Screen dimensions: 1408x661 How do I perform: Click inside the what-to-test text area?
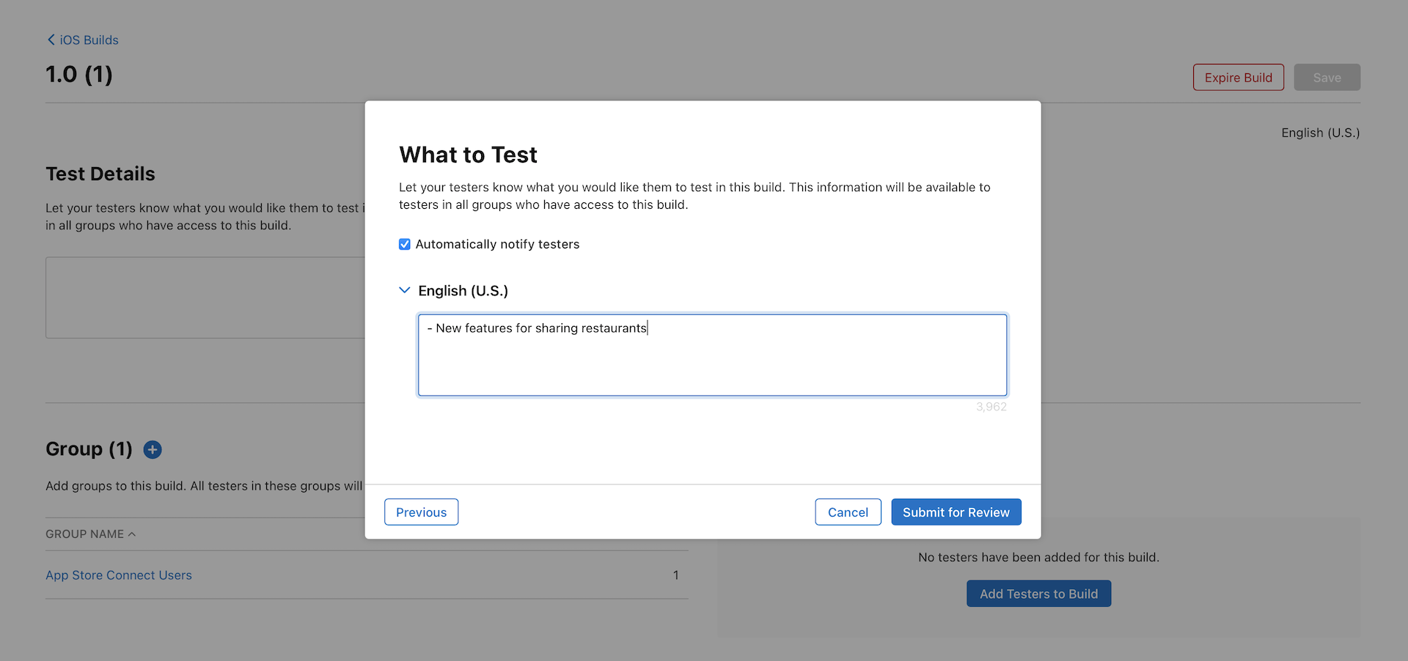(712, 355)
